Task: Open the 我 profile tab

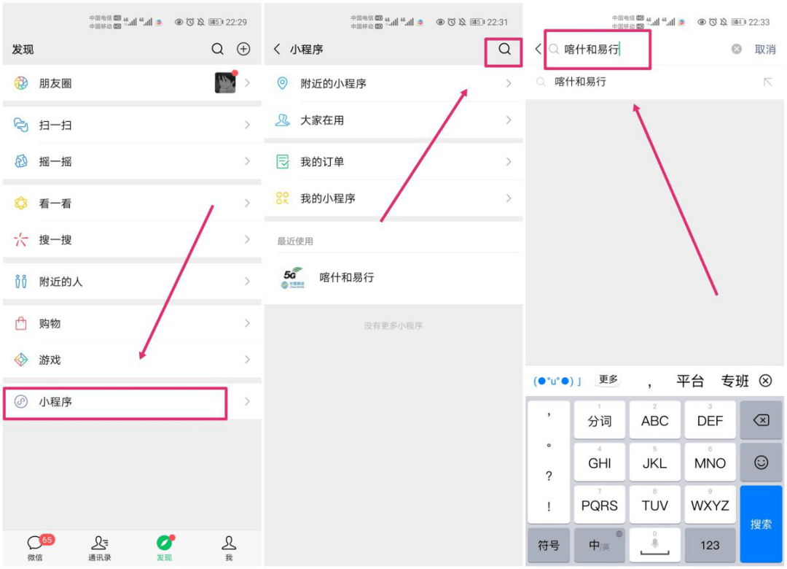Action: point(229,547)
